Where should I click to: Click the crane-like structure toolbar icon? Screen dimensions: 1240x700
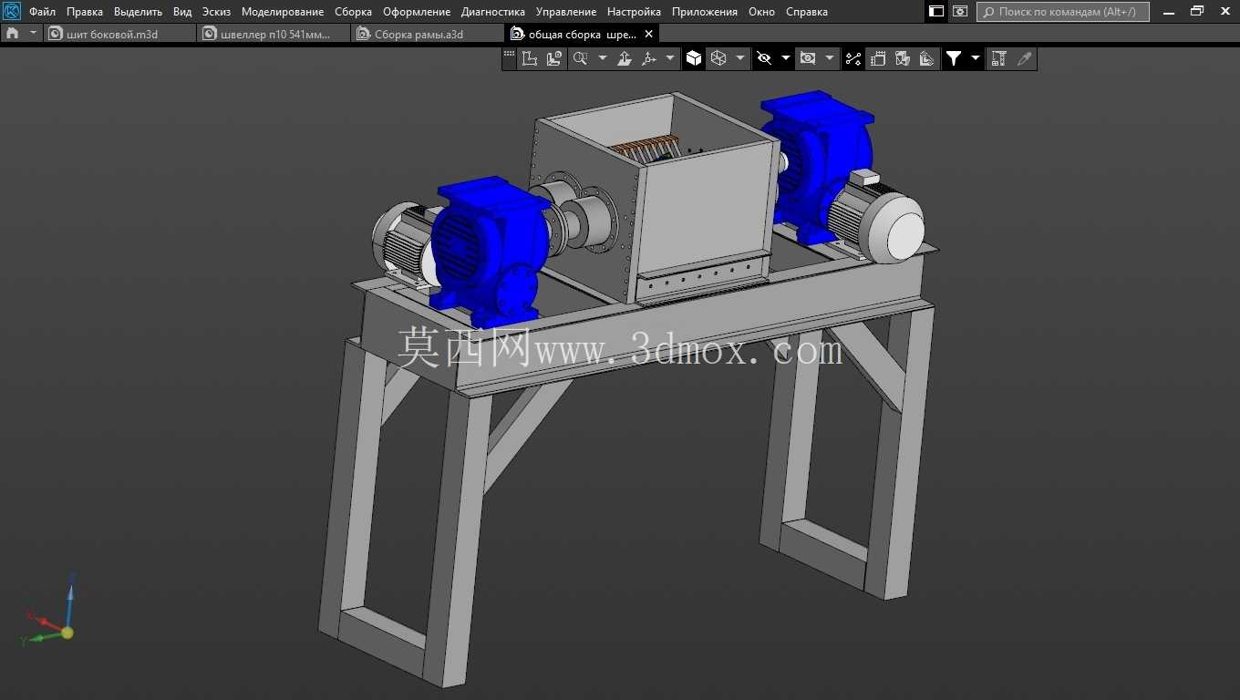point(999,58)
